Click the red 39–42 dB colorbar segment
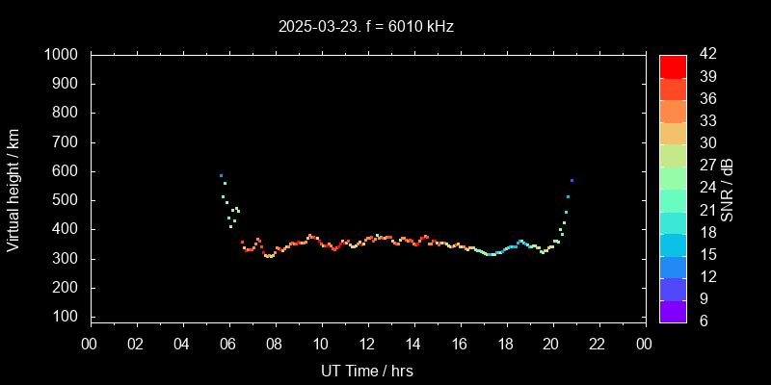The height and width of the screenshot is (385, 771). [x=673, y=65]
